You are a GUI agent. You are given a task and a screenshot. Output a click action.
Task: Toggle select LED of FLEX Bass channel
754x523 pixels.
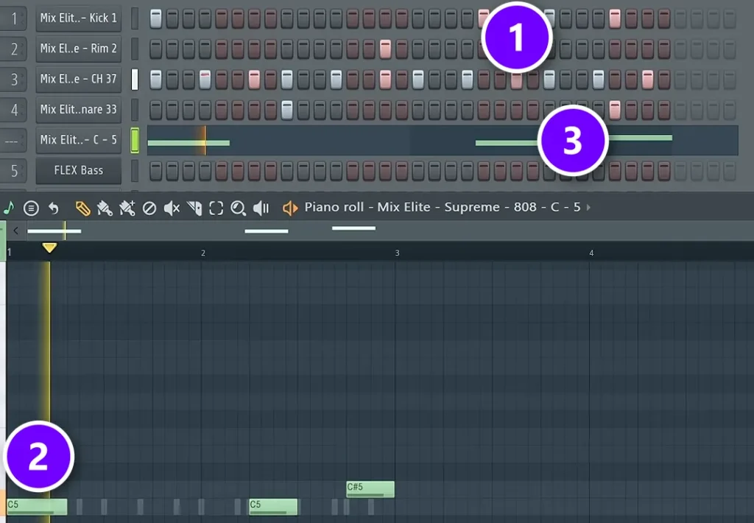click(135, 170)
